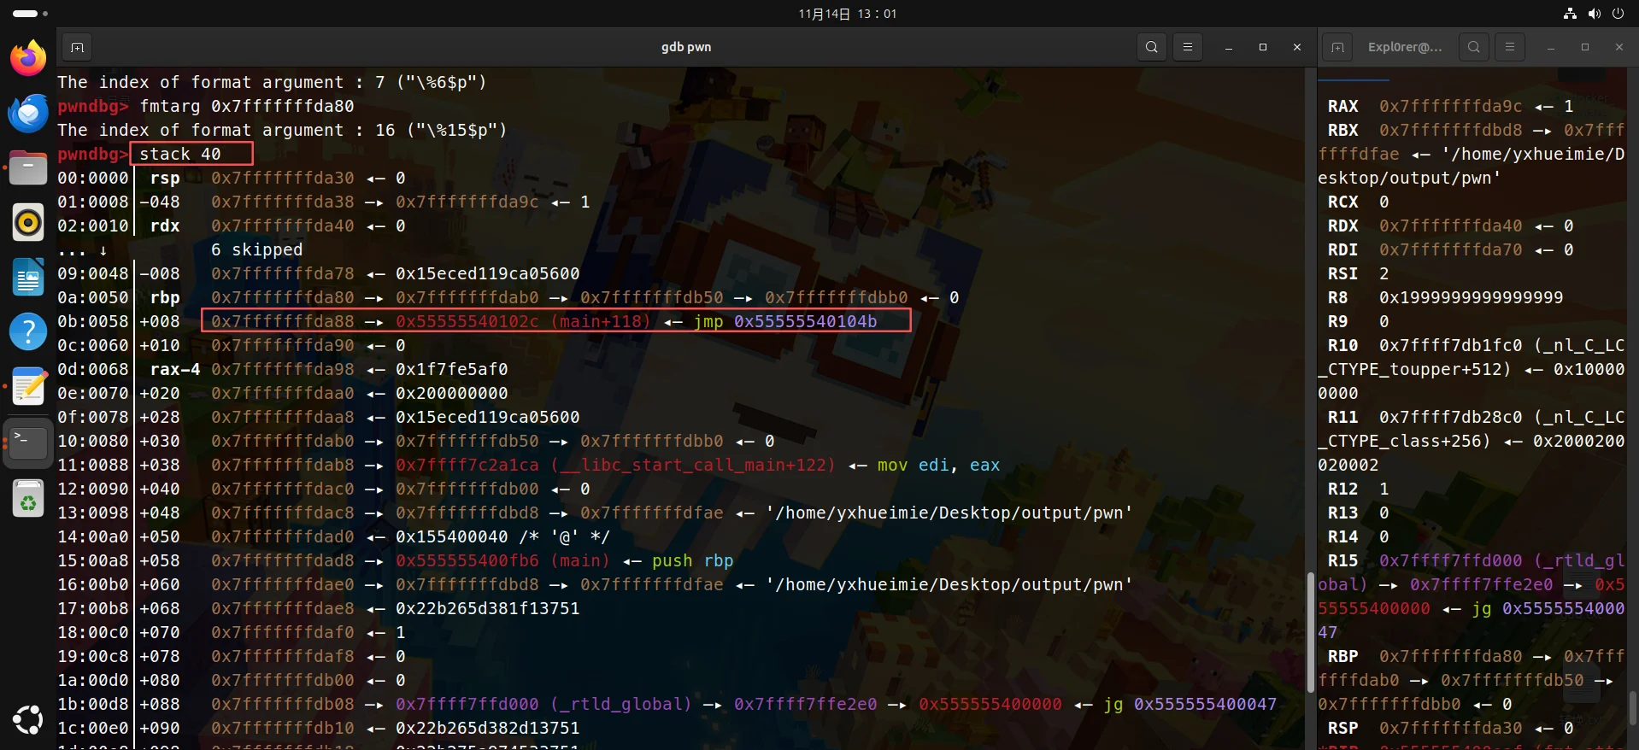
Task: Open the Text Editor from dock
Action: pos(28,386)
